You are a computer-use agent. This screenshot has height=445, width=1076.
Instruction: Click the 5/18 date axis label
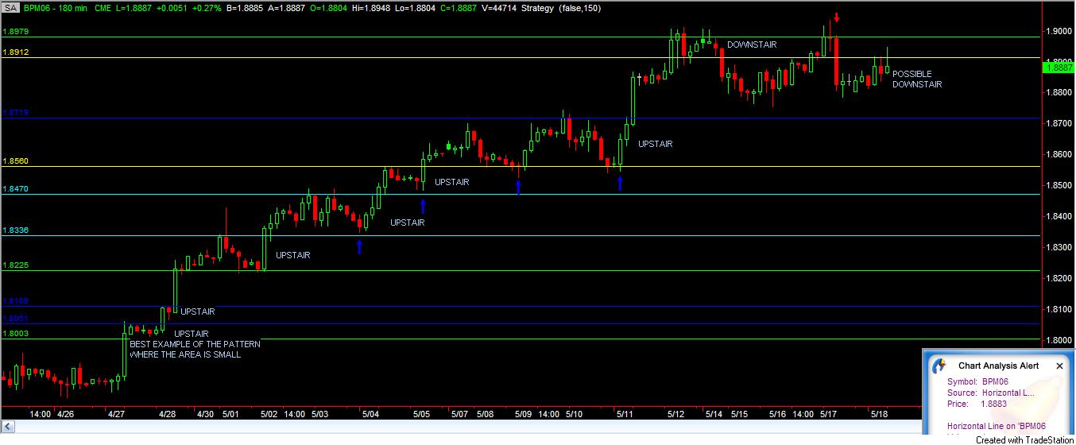879,414
